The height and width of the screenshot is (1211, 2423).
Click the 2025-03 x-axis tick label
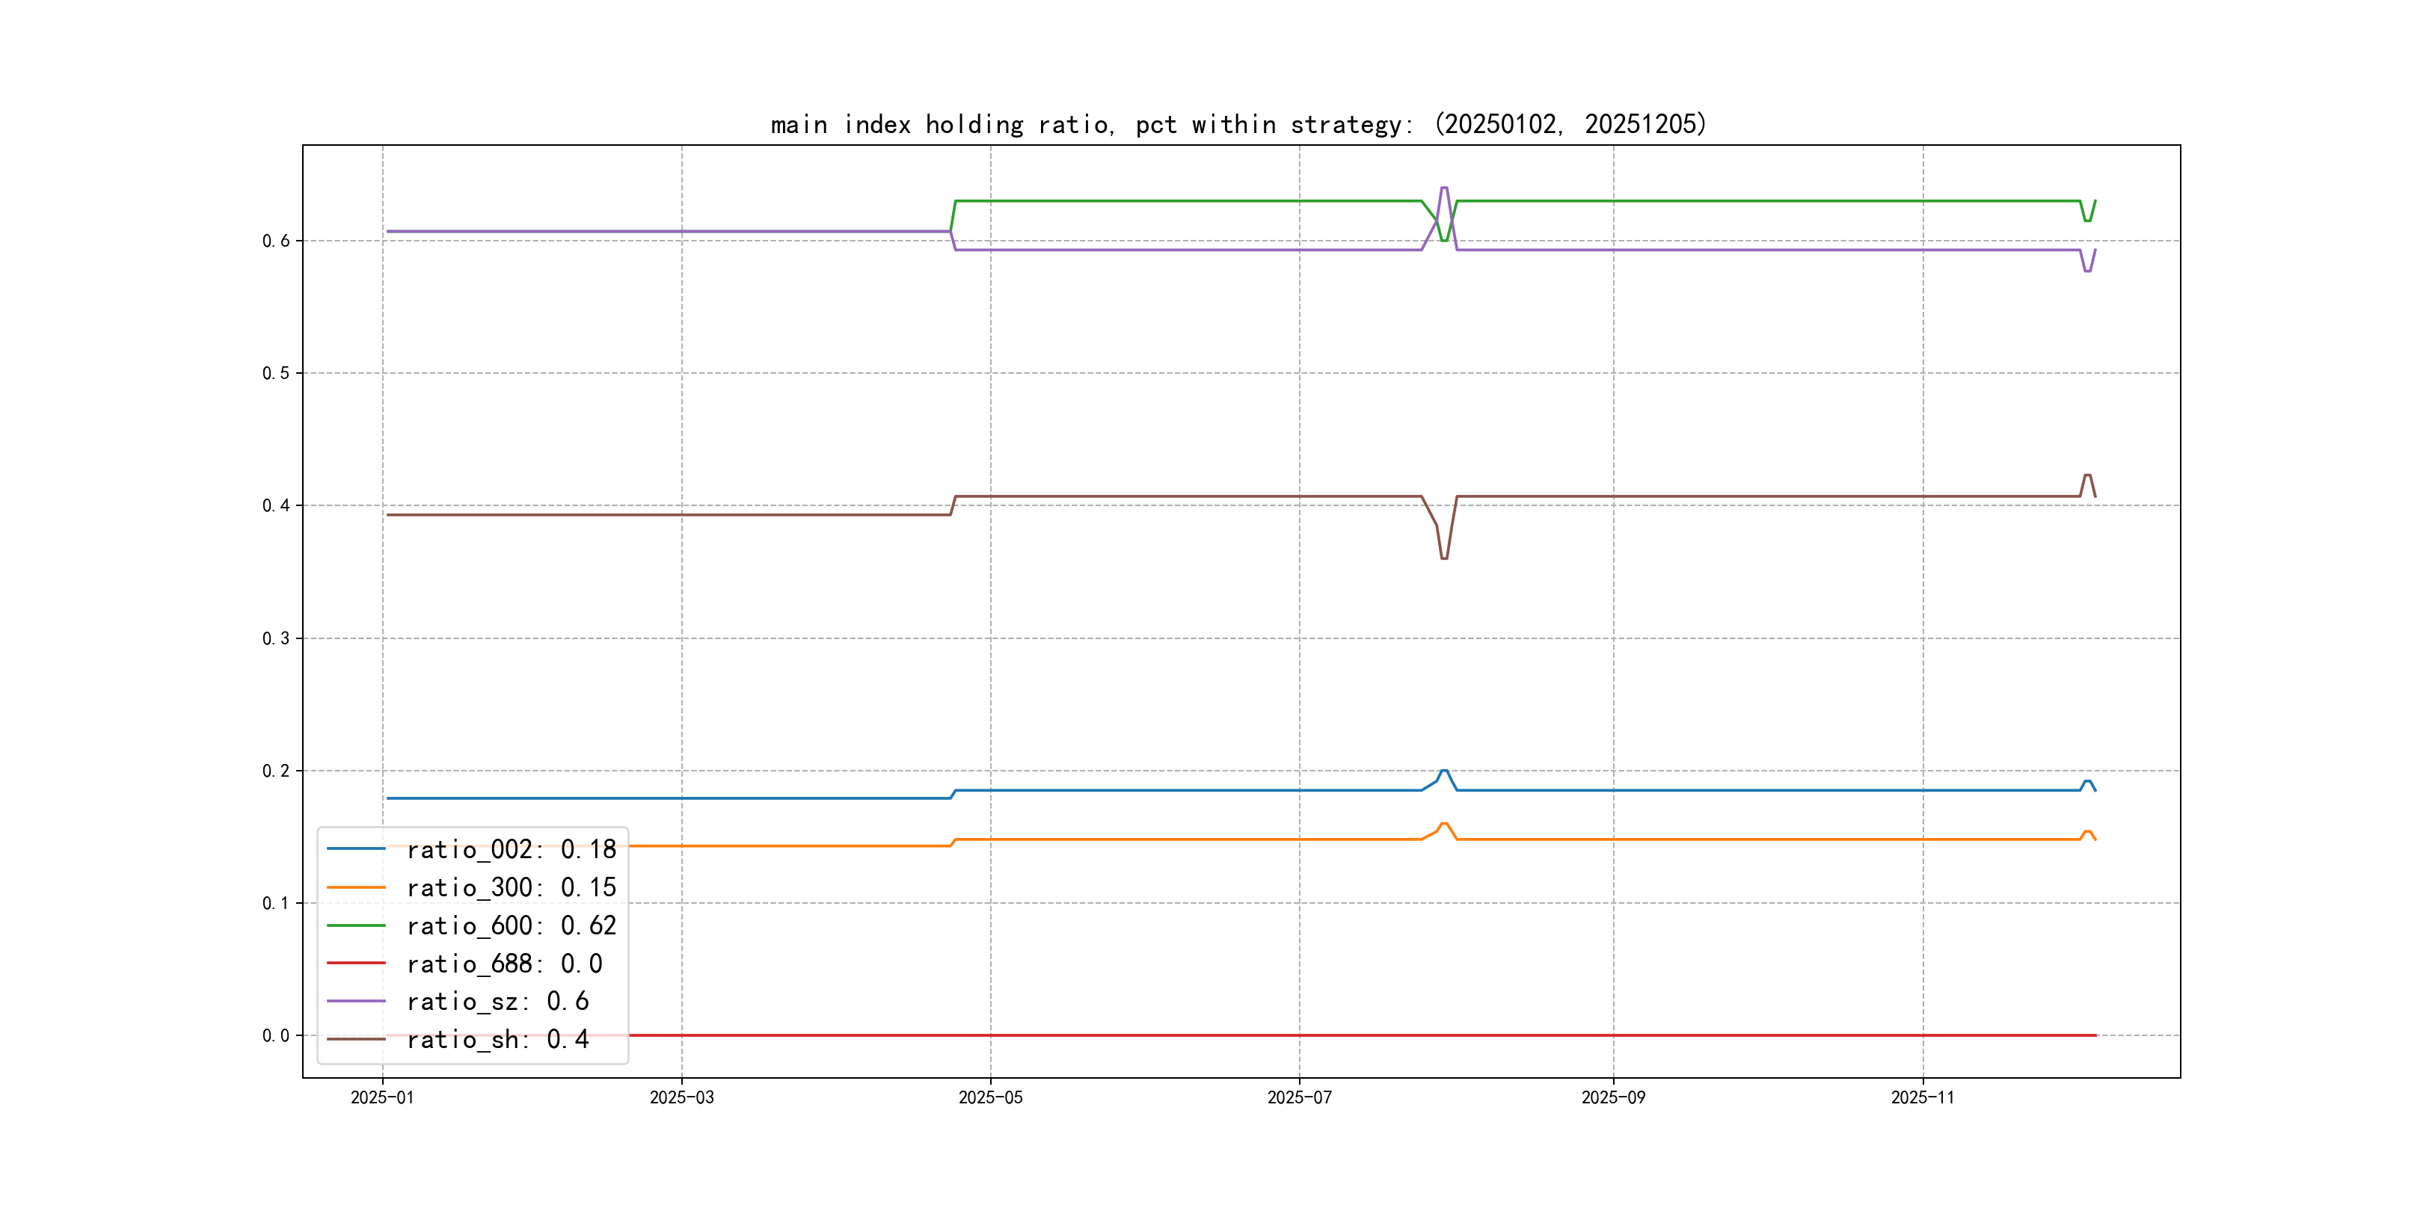coord(681,1097)
